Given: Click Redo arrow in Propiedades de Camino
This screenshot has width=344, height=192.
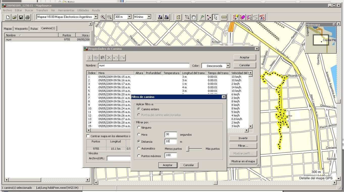Looking at the screenshot, I should (x=122, y=58).
